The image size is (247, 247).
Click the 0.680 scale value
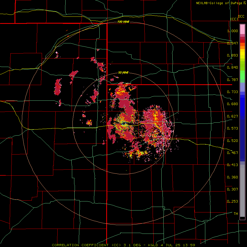(x=232, y=104)
